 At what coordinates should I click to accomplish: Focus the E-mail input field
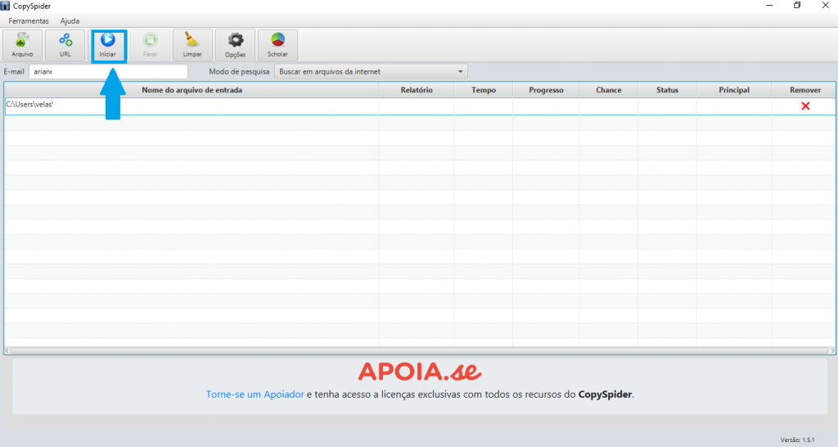pos(109,72)
